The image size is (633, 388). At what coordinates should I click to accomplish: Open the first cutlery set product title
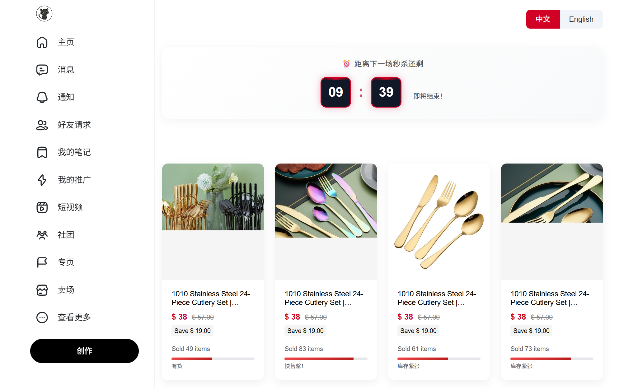pyautogui.click(x=211, y=298)
